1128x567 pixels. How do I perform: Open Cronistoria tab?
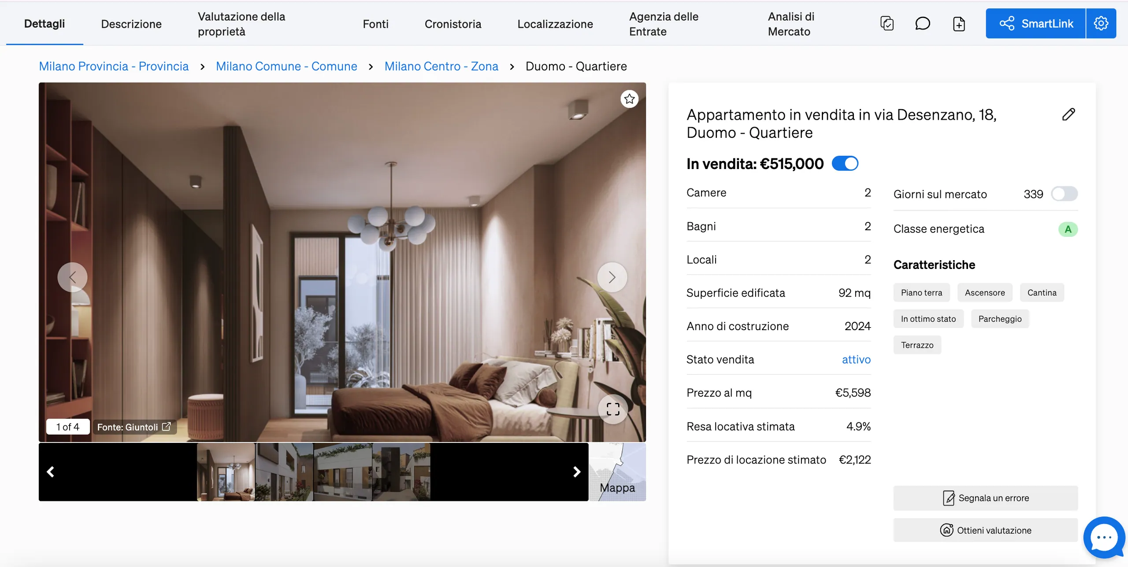coord(453,24)
